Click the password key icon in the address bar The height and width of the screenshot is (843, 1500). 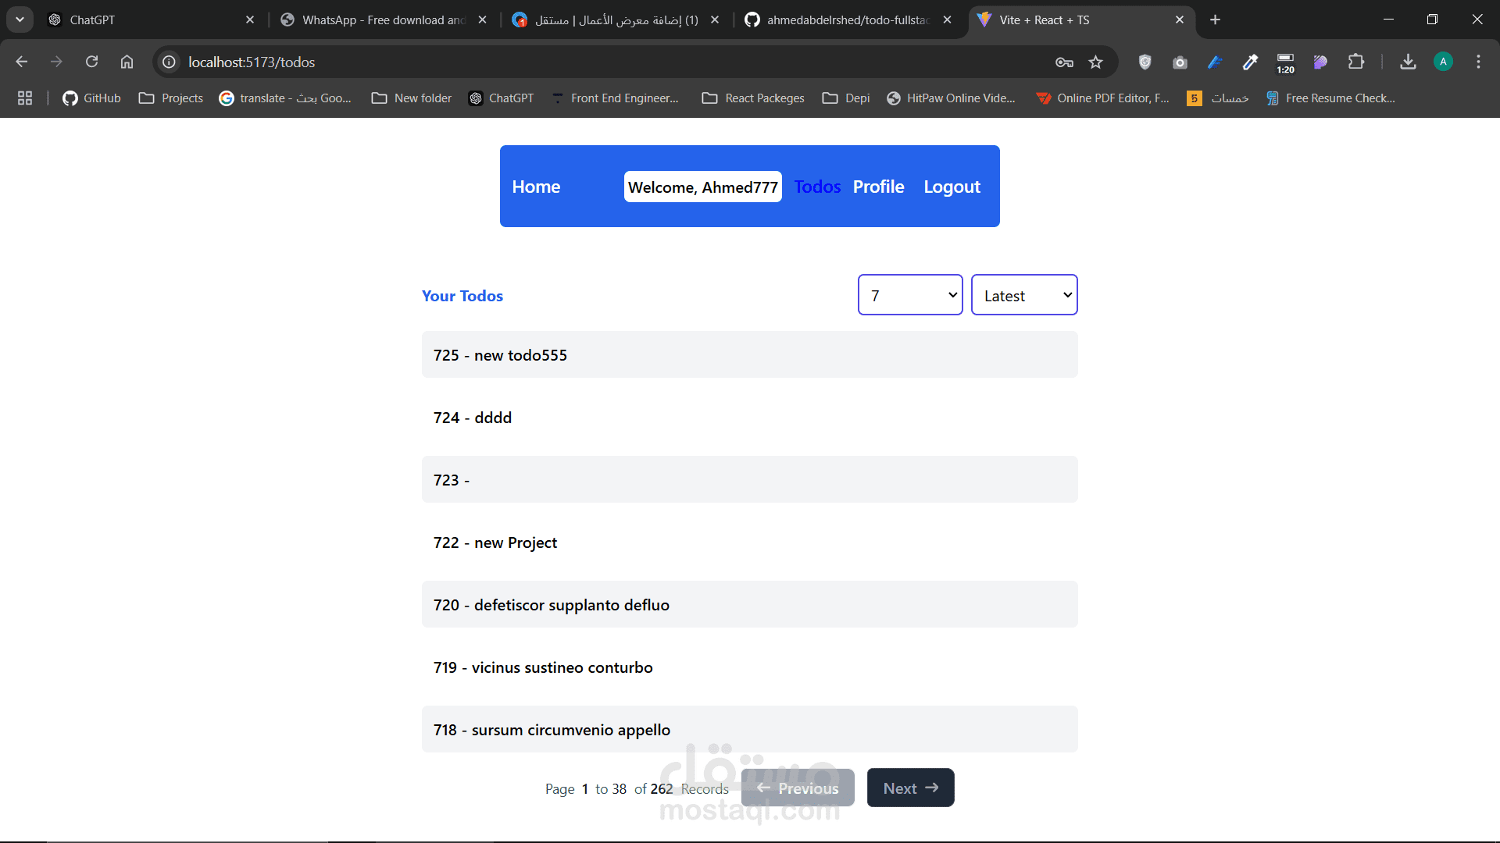click(x=1064, y=62)
